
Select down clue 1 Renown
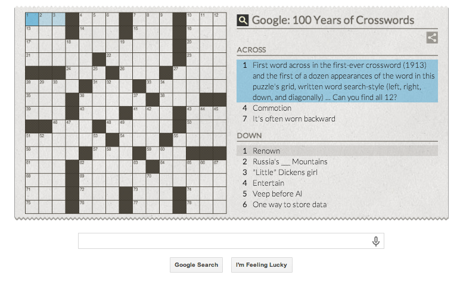[337, 151]
